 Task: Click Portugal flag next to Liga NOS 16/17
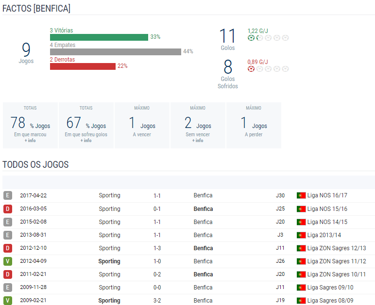tap(301, 195)
